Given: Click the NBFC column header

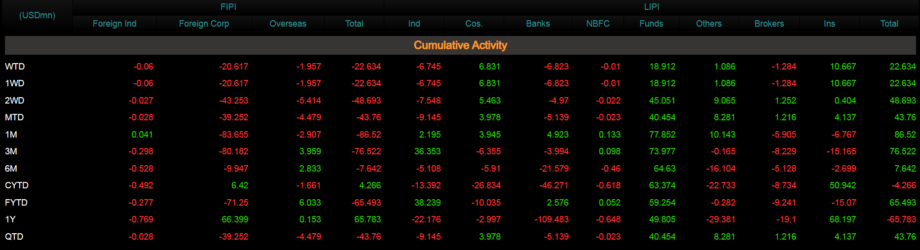Looking at the screenshot, I should click(x=598, y=24).
